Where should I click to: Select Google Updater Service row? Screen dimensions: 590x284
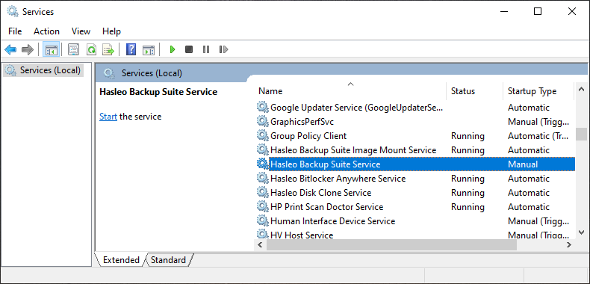[415, 108]
